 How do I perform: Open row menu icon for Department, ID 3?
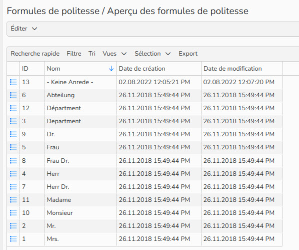[x=13, y=121]
